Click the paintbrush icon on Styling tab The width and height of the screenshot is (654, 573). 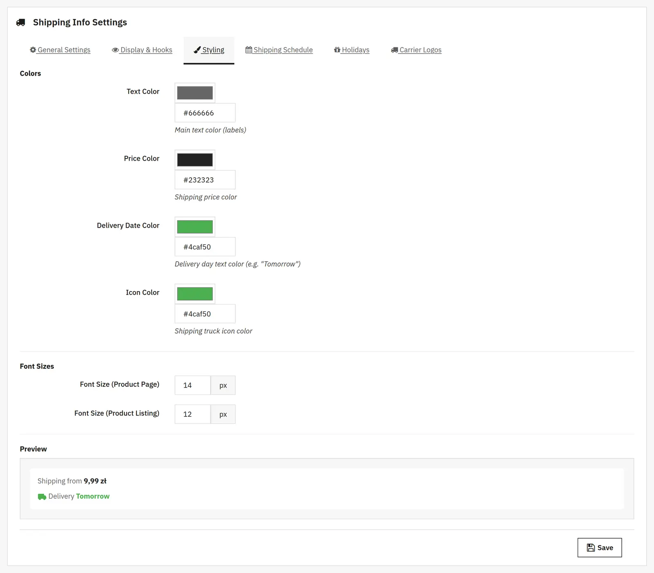[x=197, y=50]
